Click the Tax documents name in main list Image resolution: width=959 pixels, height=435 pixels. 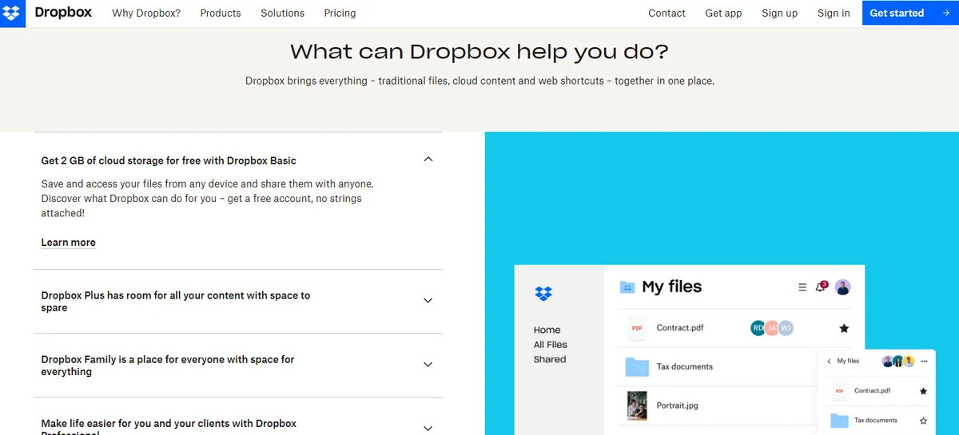coord(685,367)
